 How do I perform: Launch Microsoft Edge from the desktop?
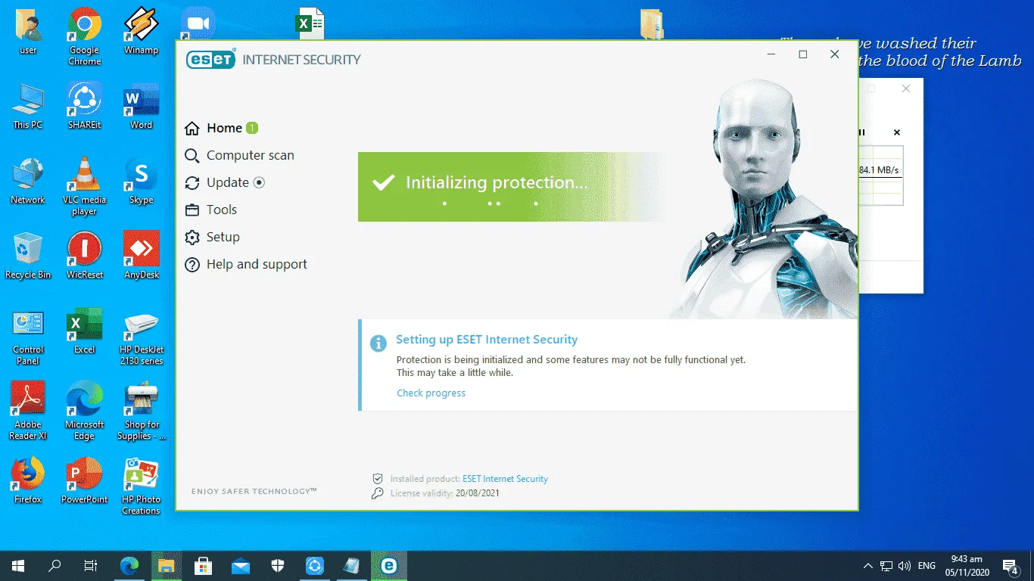(x=85, y=412)
